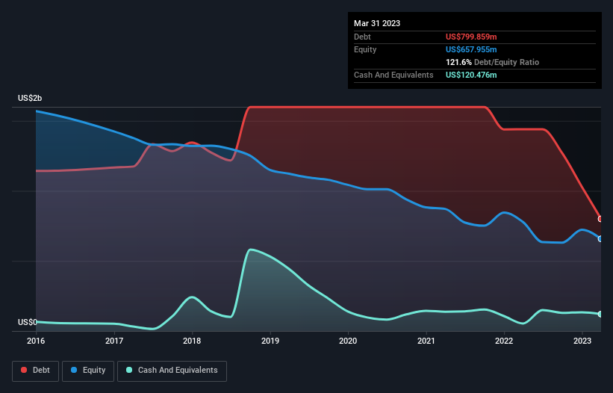Screen dimensions: 613x393
Task: Click the 121.6% Debt/Equity Ratio text
Action: (x=492, y=62)
